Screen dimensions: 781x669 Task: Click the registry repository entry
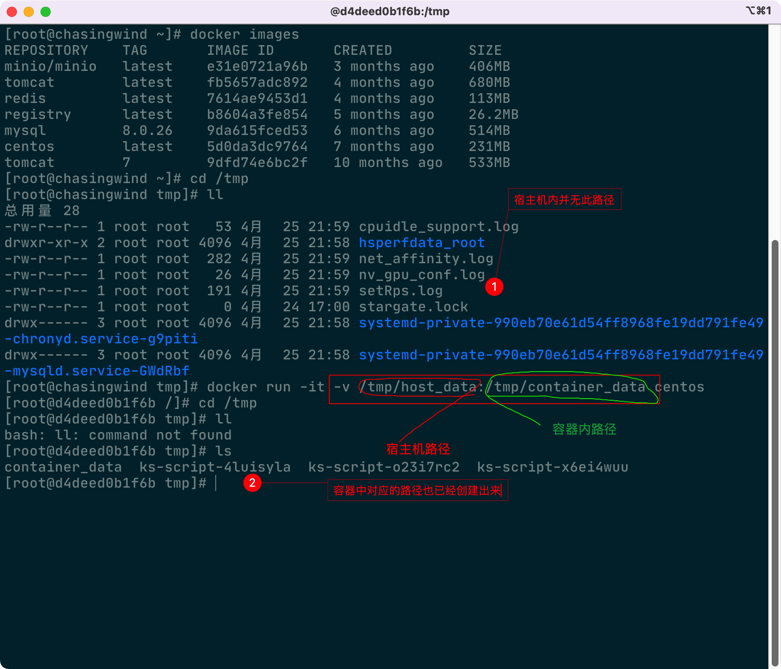[38, 114]
